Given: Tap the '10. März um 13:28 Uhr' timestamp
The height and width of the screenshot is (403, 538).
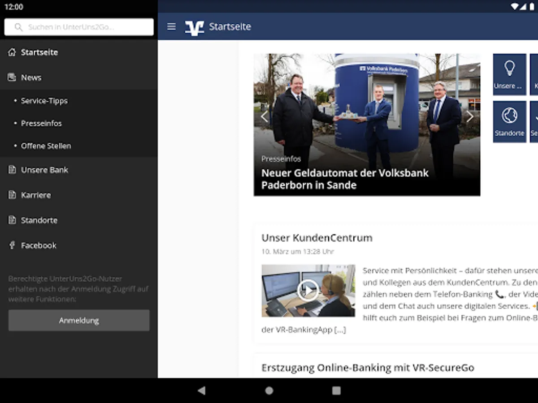Looking at the screenshot, I should pyautogui.click(x=298, y=252).
